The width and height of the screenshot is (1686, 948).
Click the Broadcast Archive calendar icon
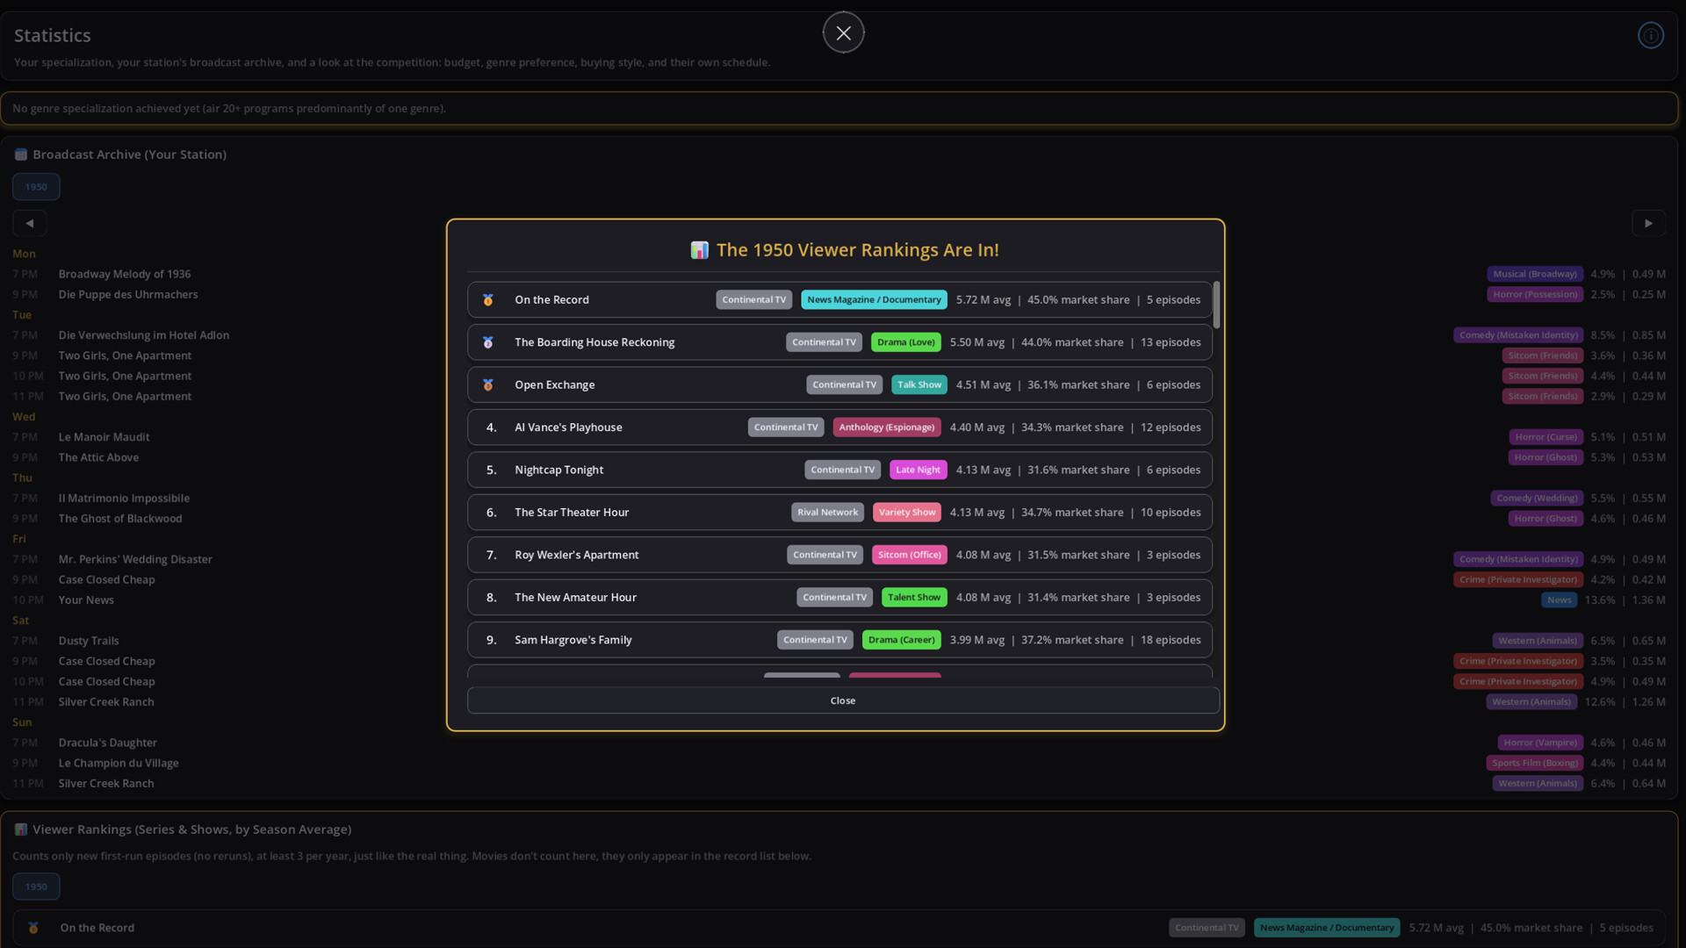pyautogui.click(x=21, y=154)
